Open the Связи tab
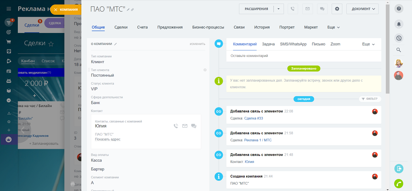This screenshot has height=191, width=412. coord(239,27)
